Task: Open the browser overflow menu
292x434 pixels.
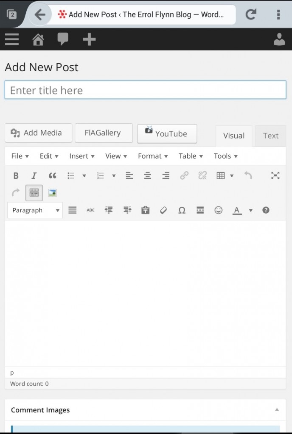Action: click(278, 14)
